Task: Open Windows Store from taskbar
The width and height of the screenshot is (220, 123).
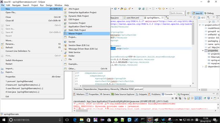Action: tap(88, 120)
